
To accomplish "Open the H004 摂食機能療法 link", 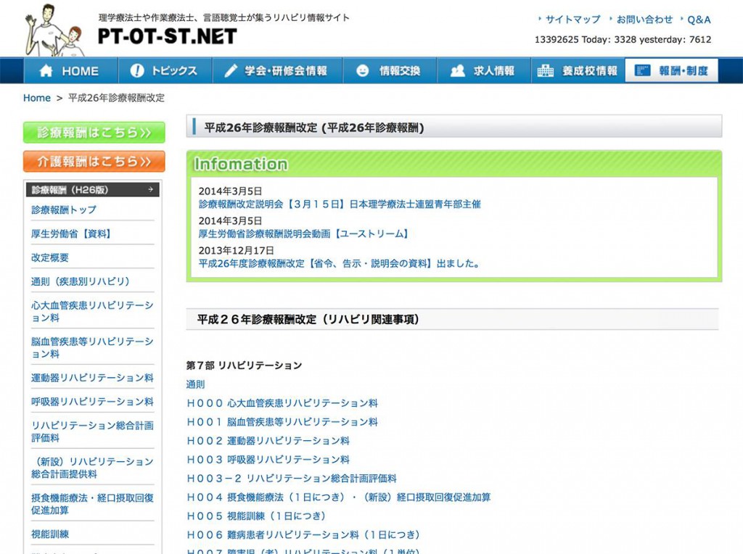I will 338,497.
